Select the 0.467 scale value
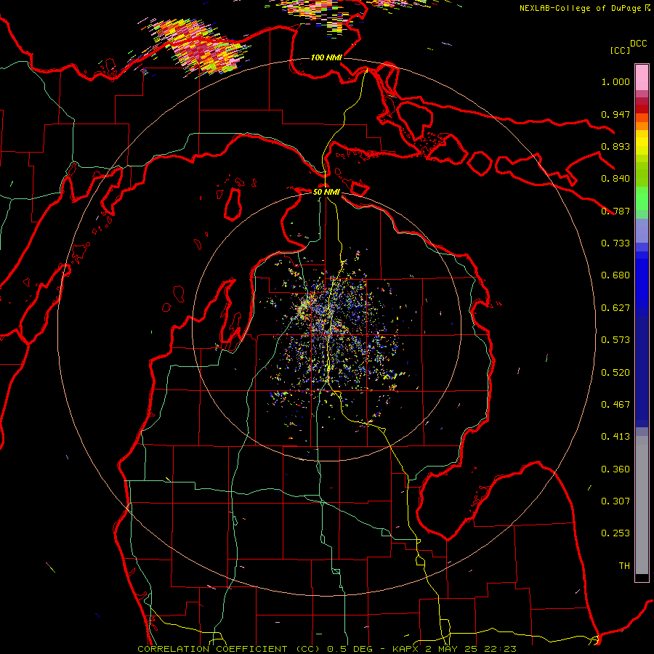 pos(615,405)
